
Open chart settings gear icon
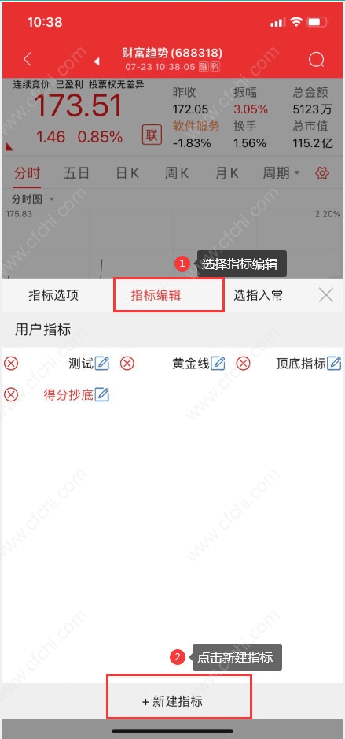[x=322, y=173]
